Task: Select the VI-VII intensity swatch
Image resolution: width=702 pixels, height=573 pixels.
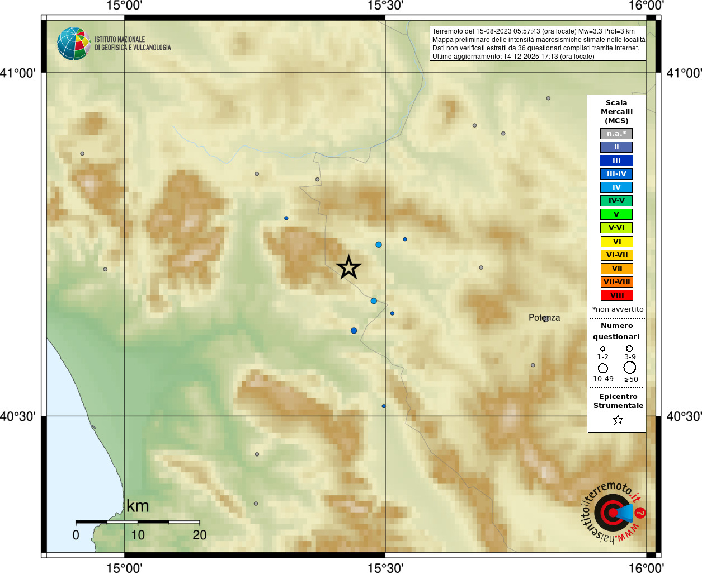Action: [x=617, y=255]
